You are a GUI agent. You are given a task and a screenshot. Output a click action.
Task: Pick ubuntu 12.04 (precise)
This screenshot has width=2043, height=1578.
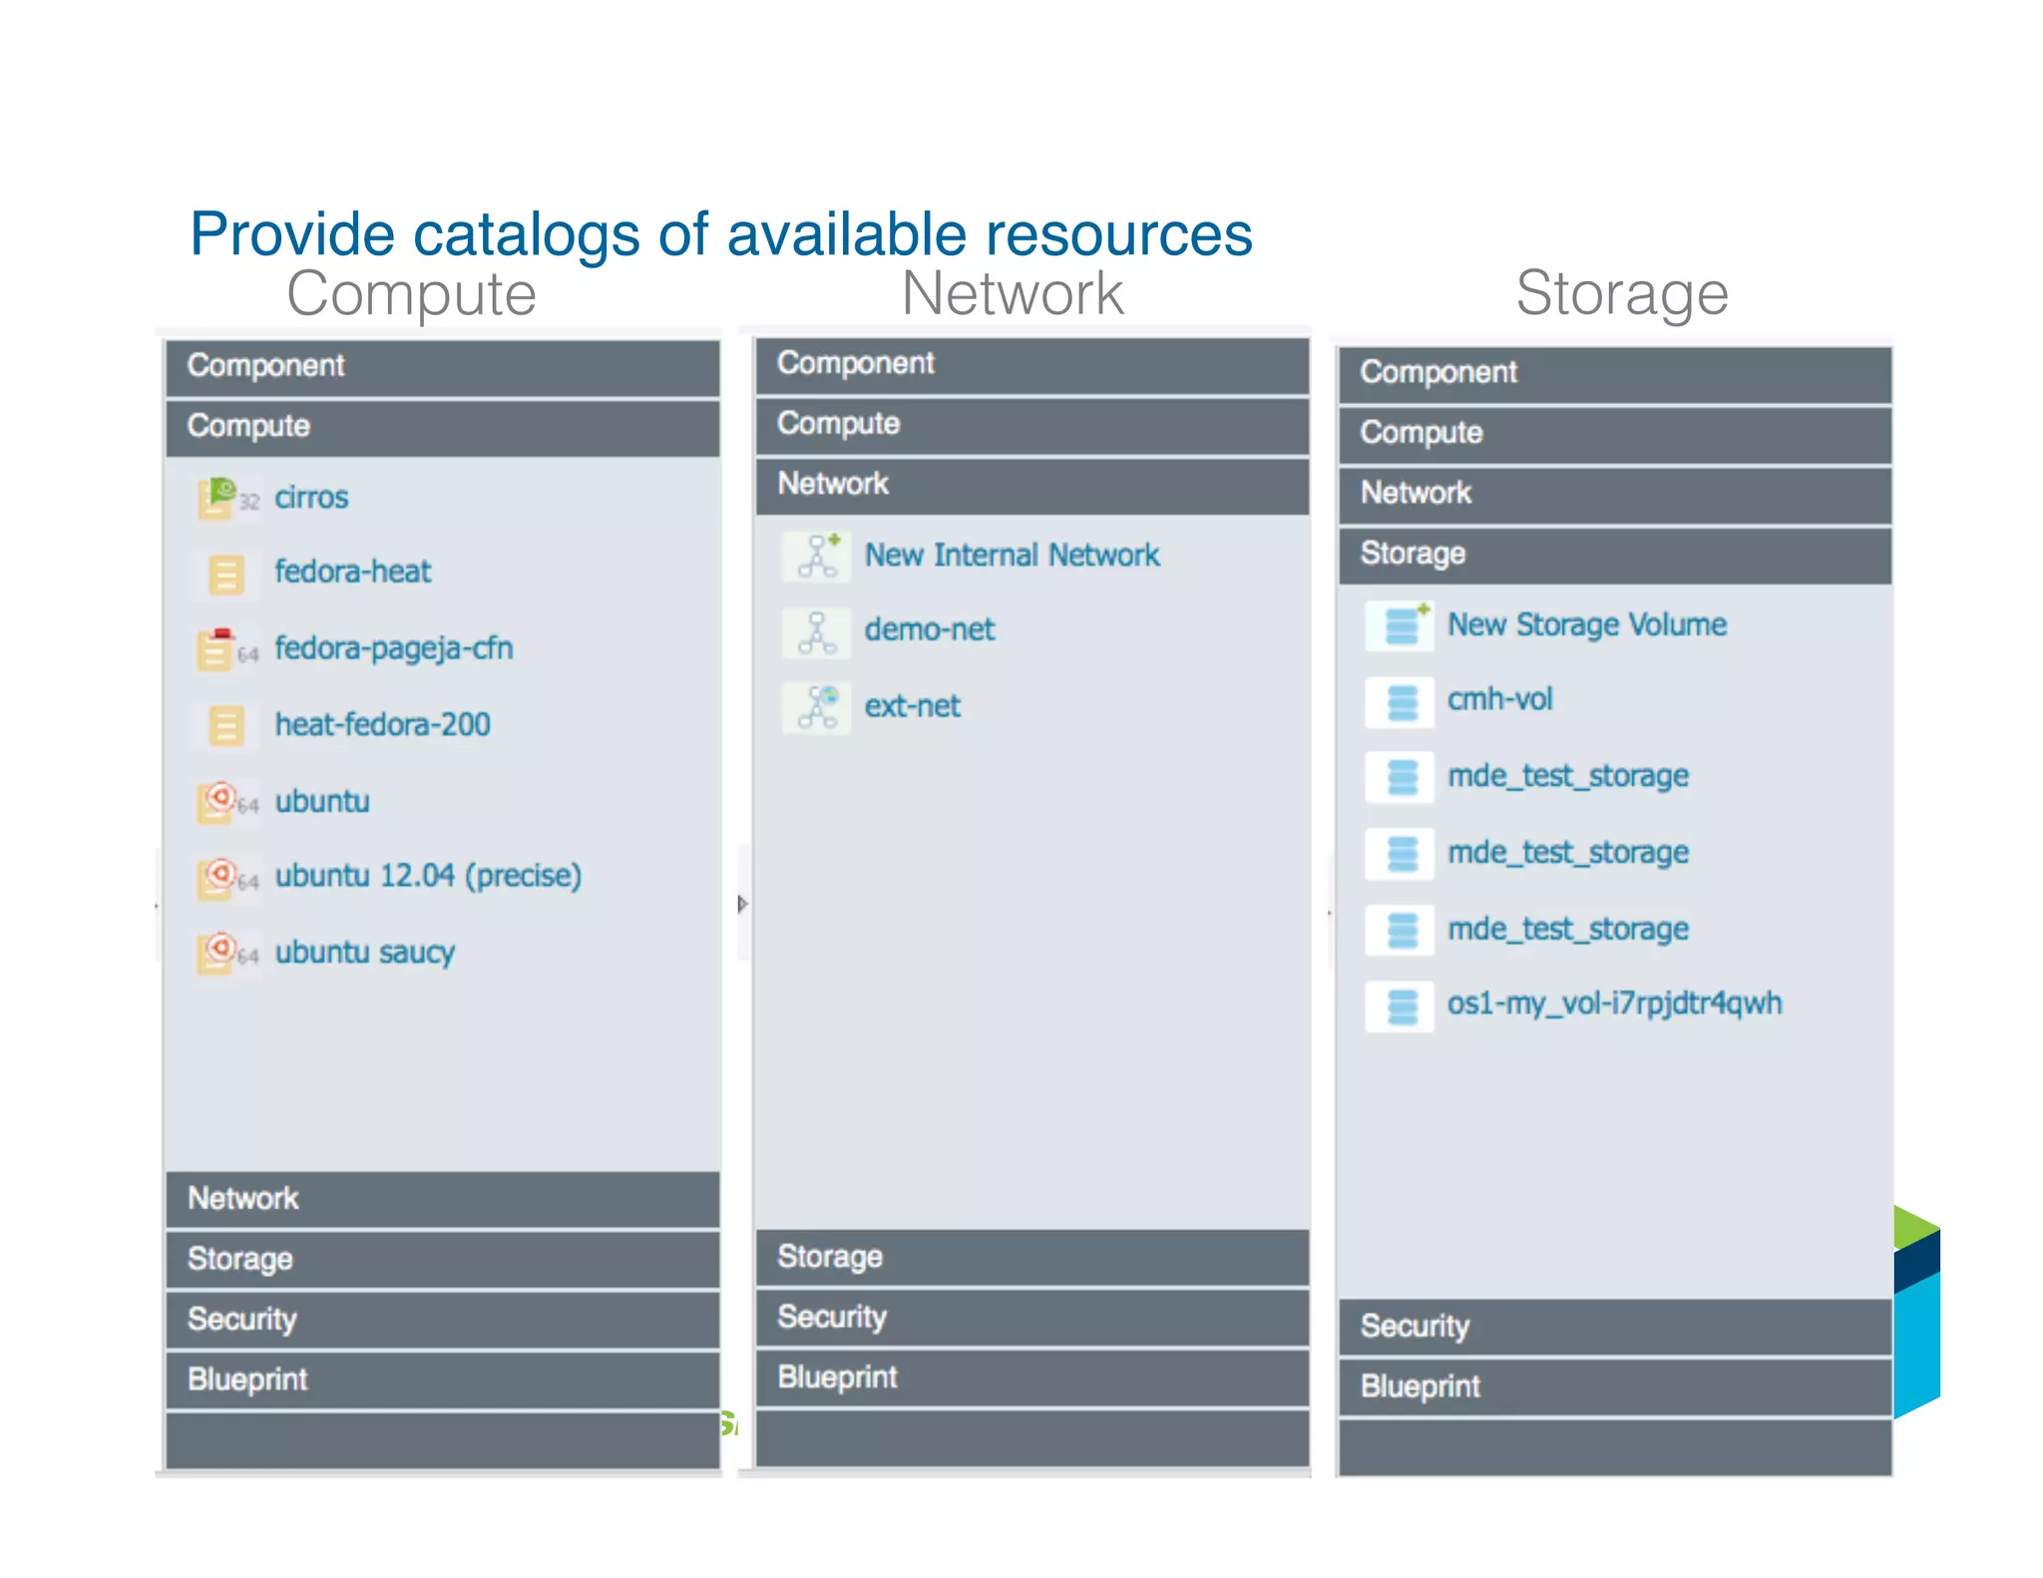click(x=428, y=876)
